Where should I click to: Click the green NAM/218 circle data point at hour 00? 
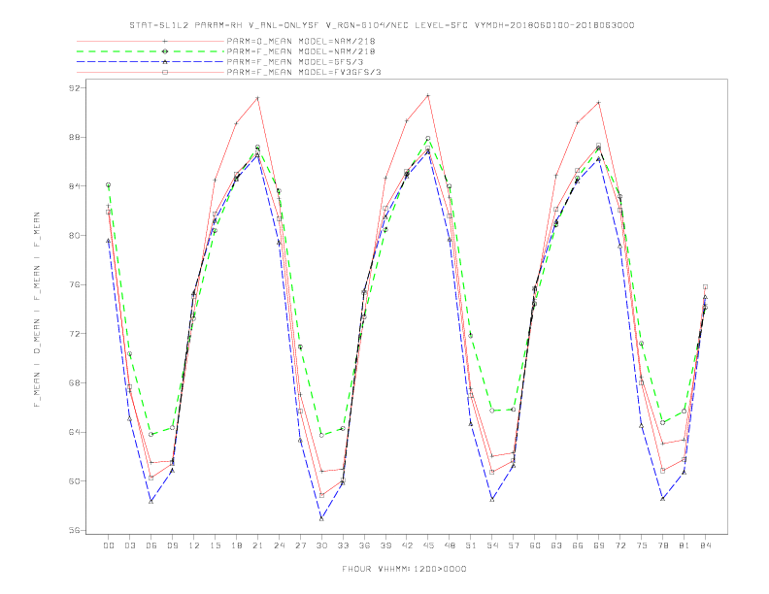pyautogui.click(x=109, y=184)
